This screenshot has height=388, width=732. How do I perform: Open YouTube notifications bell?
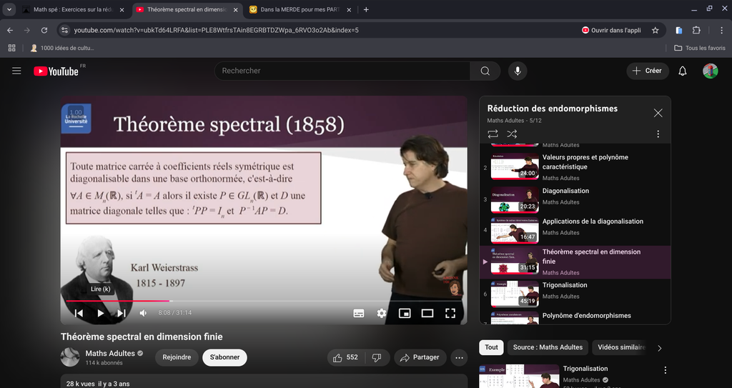pos(683,71)
